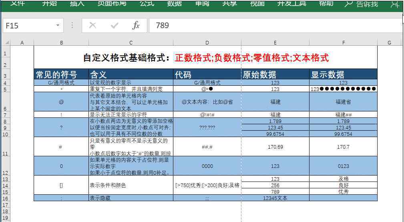Select column A header
The height and width of the screenshot is (222, 404).
22,42
